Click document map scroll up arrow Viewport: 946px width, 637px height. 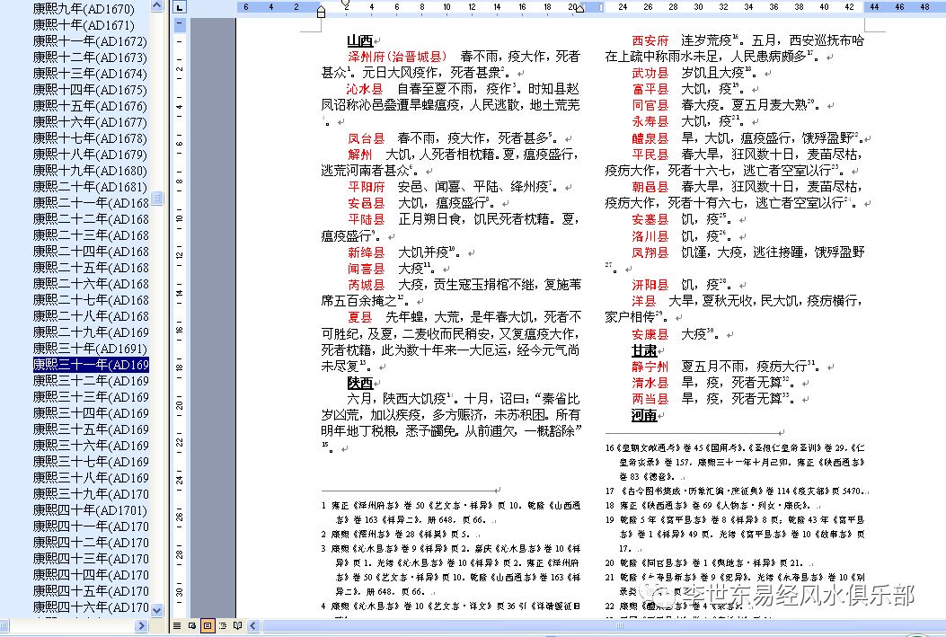point(157,6)
